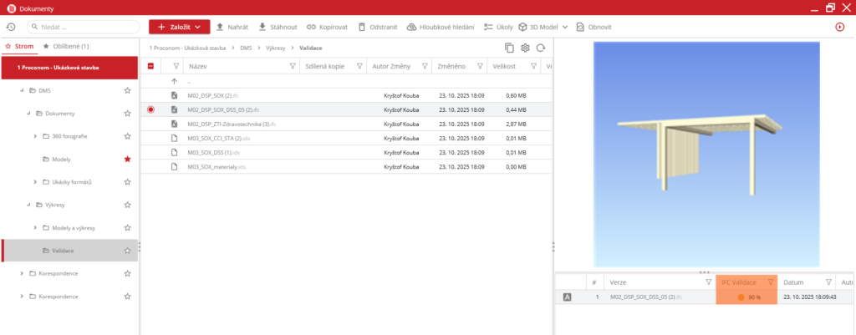Toggle the select-all checkbox in list header
The width and height of the screenshot is (856, 335).
pos(150,66)
